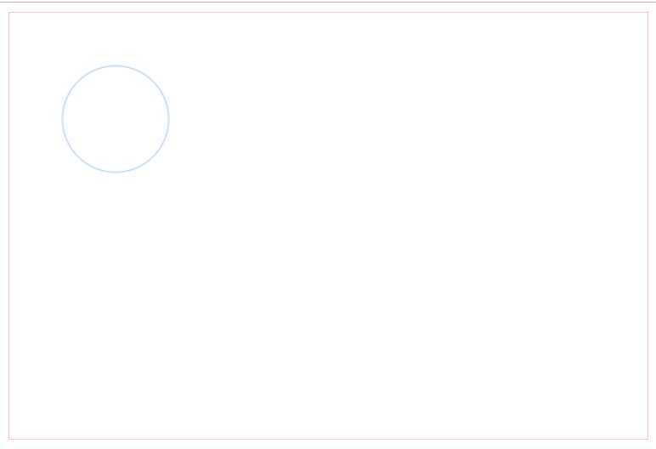
Task: Click empty canvas just right of circle
Action: click(184, 119)
